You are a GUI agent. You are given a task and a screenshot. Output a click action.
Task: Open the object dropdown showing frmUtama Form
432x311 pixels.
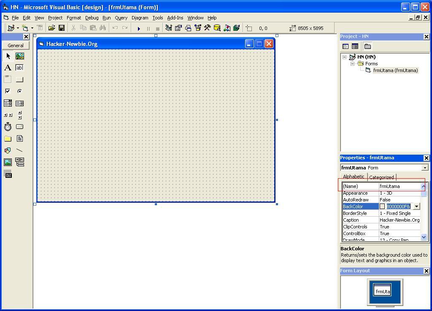click(x=425, y=167)
